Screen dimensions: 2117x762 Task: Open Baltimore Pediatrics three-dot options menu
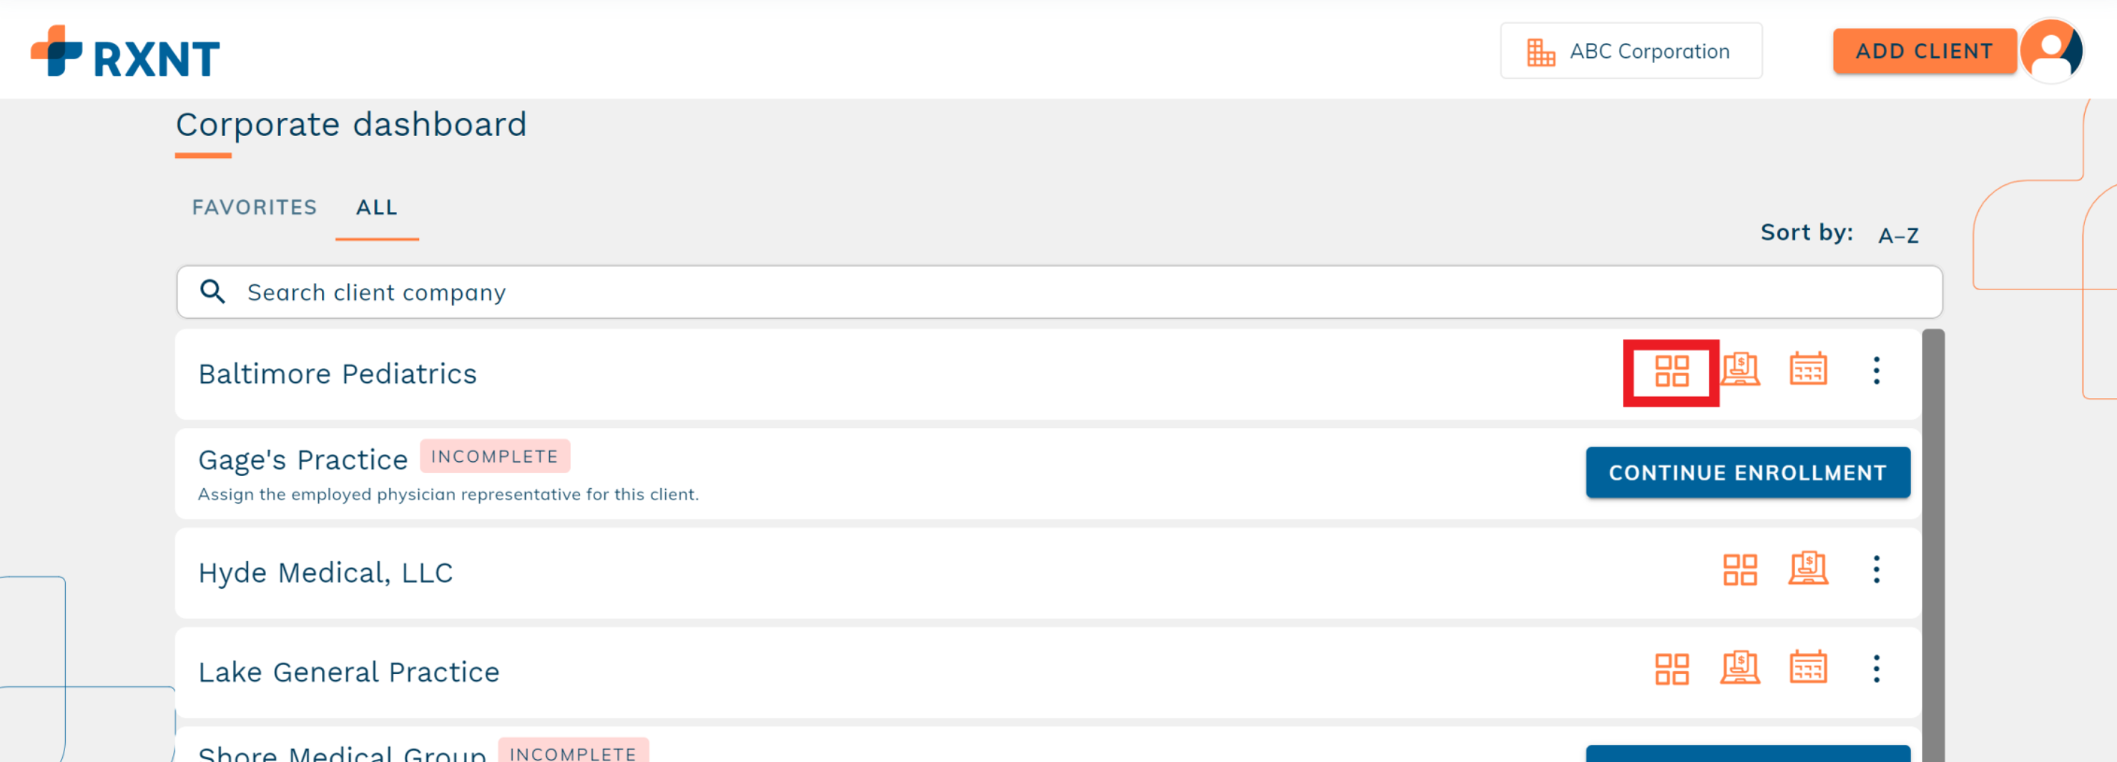(1876, 370)
